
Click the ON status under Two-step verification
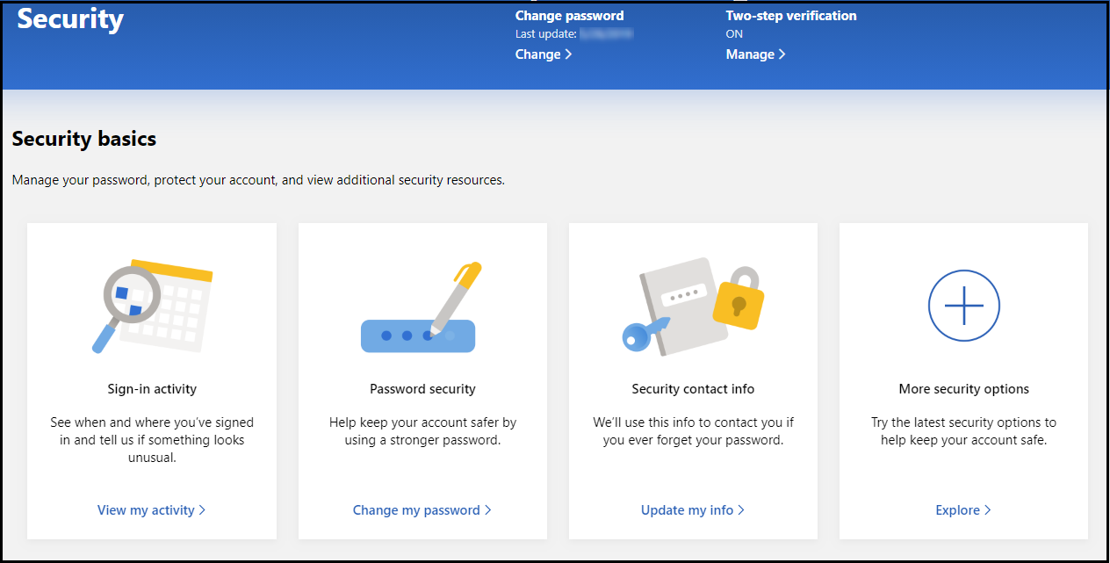click(734, 34)
